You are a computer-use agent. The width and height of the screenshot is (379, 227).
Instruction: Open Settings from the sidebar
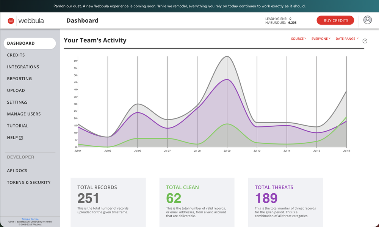pos(17,102)
